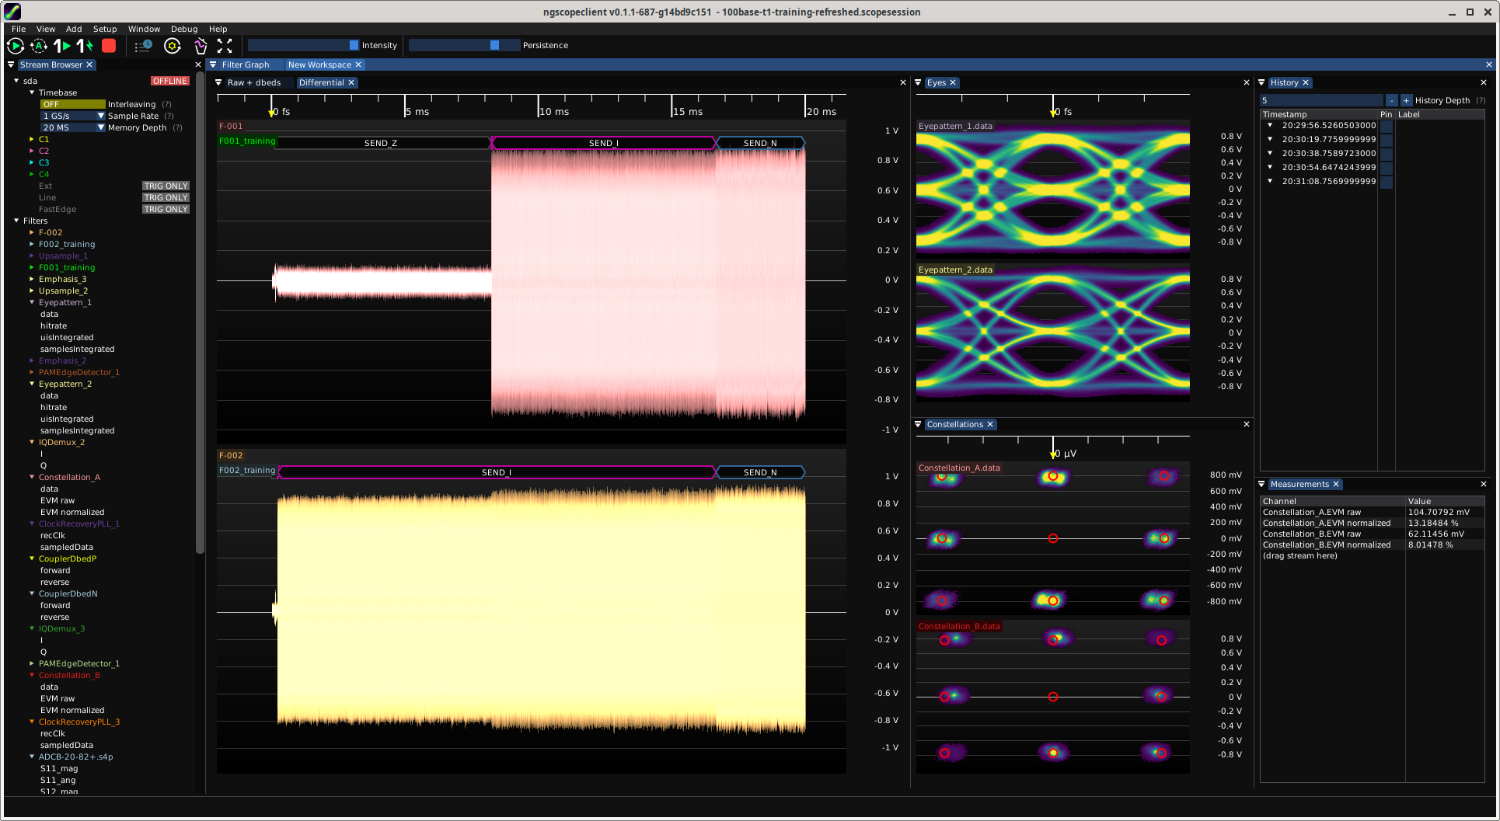Toggle fullscreen with the expand arrows icon

[x=225, y=46]
